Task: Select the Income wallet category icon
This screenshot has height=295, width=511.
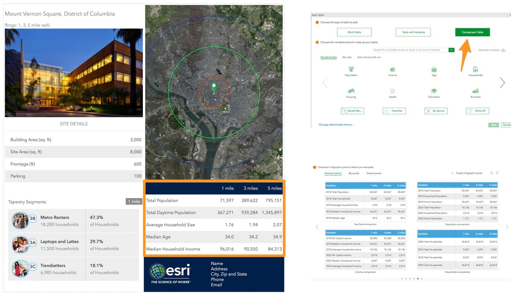Action: coord(392,69)
